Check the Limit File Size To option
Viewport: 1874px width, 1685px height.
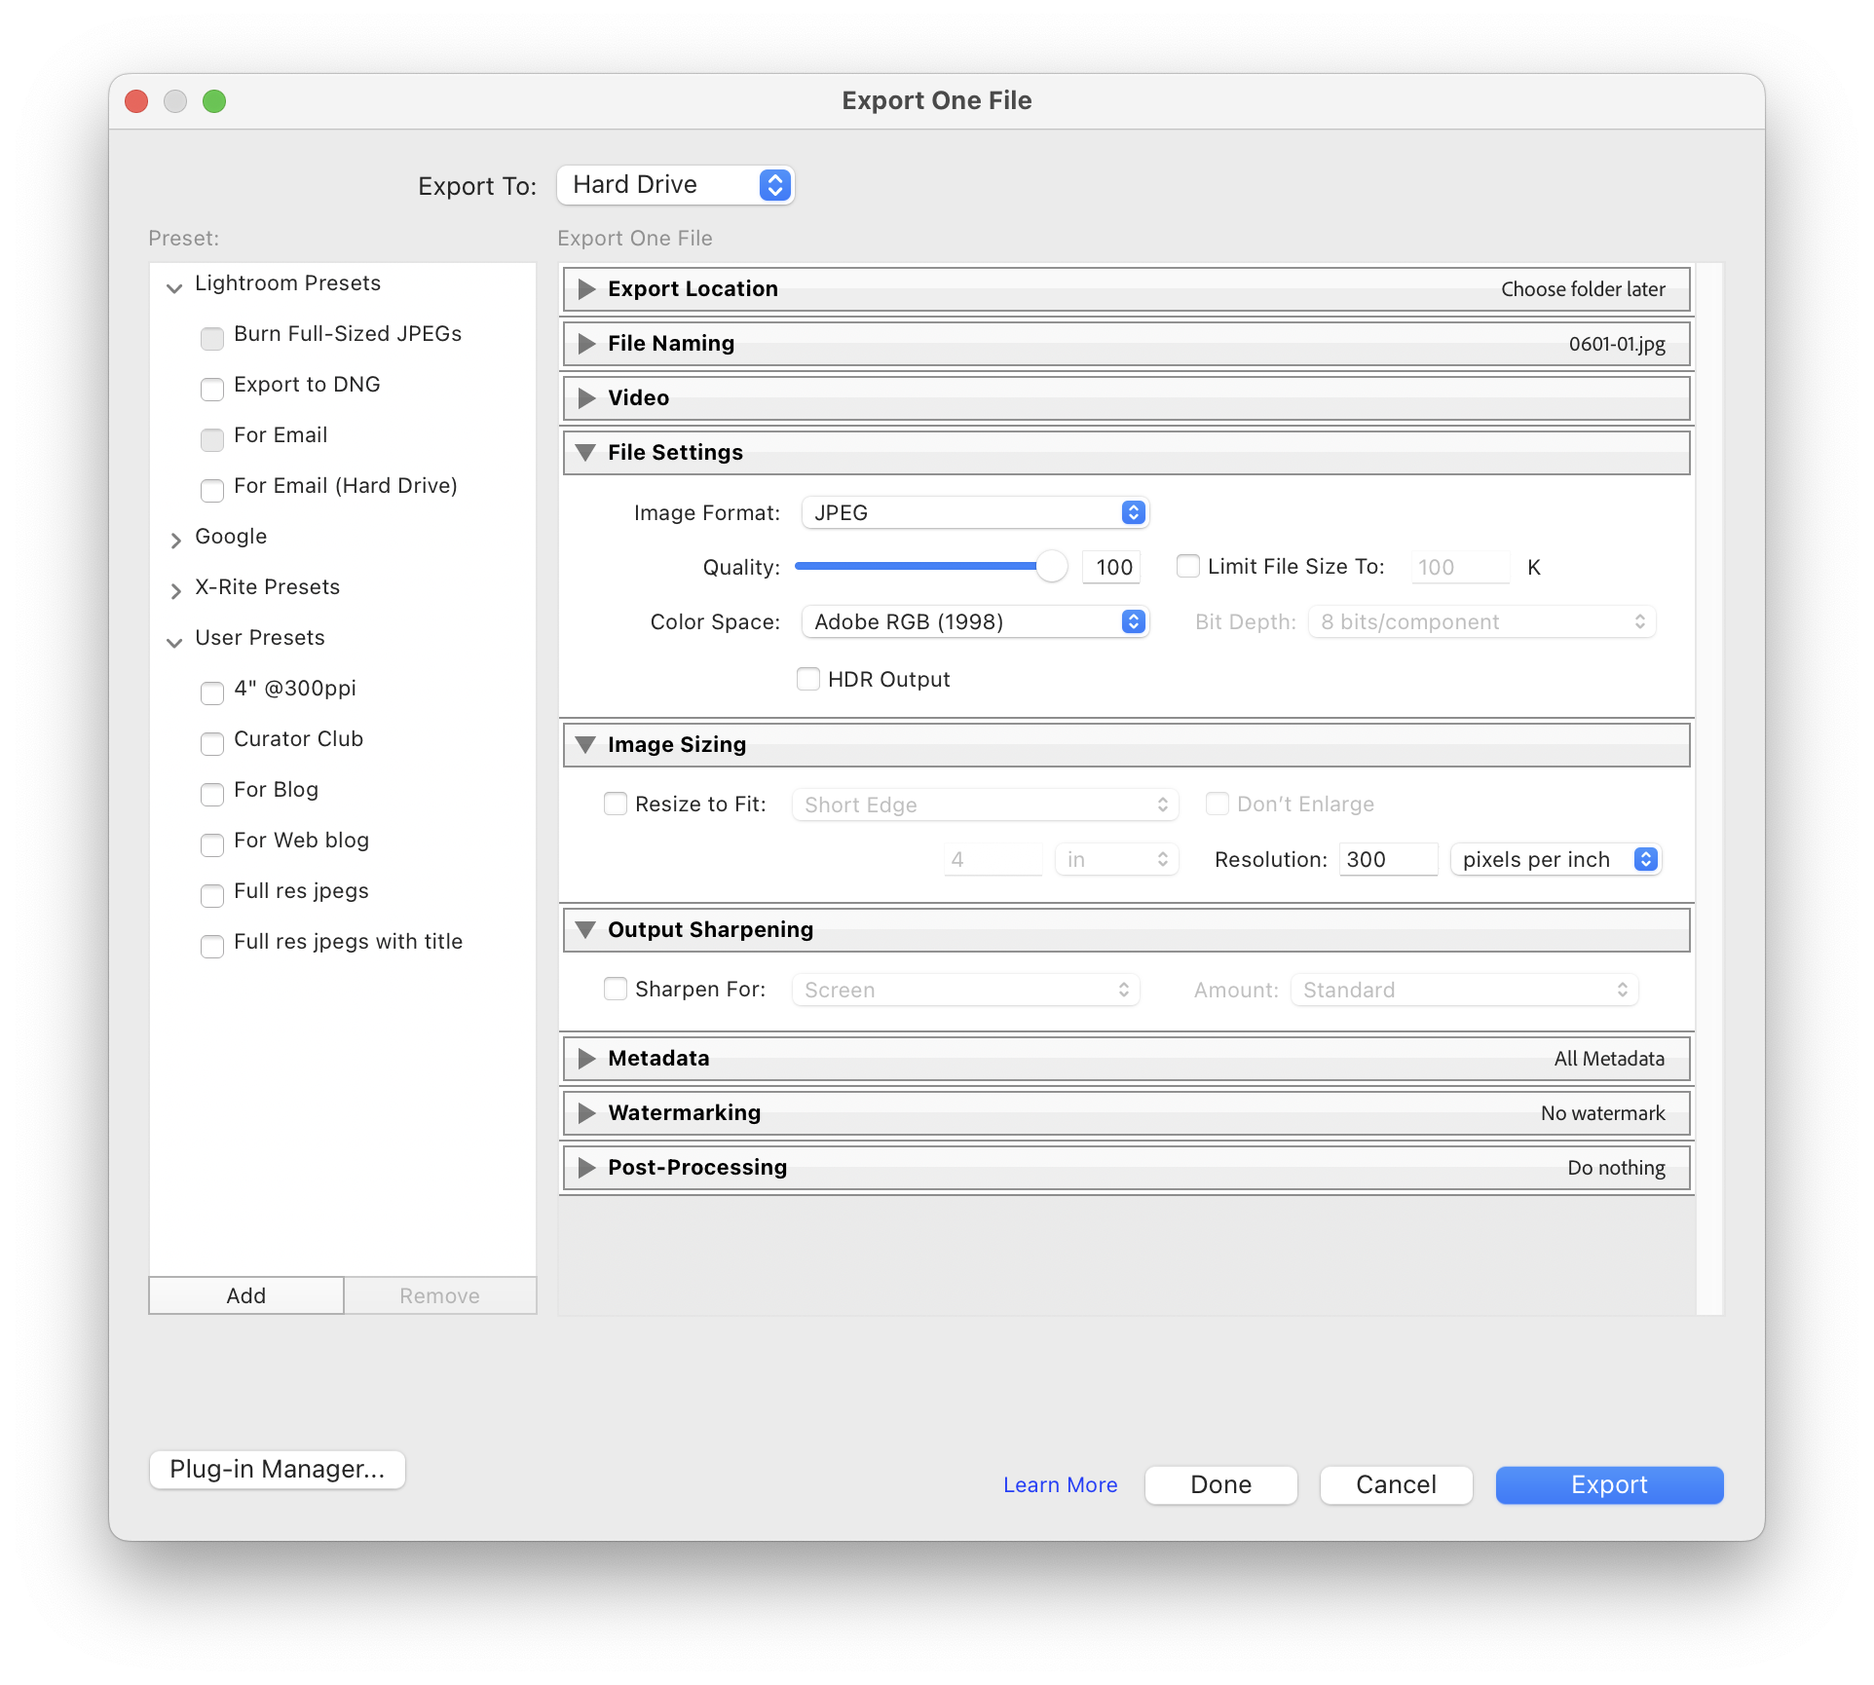(x=1188, y=566)
